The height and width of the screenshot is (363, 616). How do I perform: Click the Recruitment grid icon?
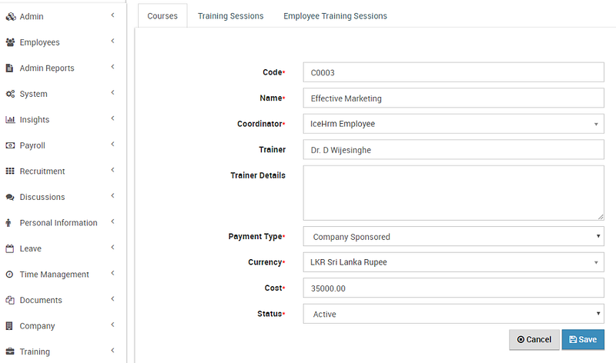[10, 171]
